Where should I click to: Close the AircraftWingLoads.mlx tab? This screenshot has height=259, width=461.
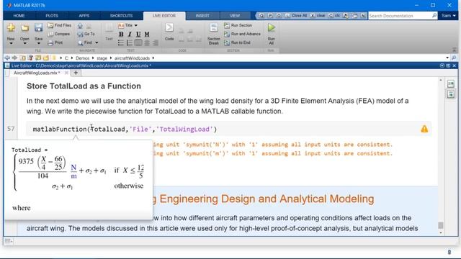click(x=66, y=73)
